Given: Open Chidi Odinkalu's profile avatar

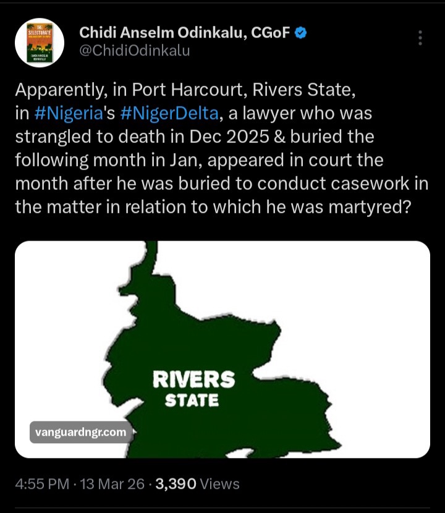Looking at the screenshot, I should [38, 40].
